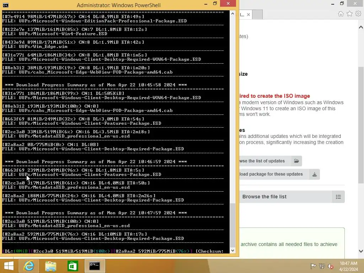Click the PowerShell title bar text
364x273 pixels.
click(x=119, y=5)
